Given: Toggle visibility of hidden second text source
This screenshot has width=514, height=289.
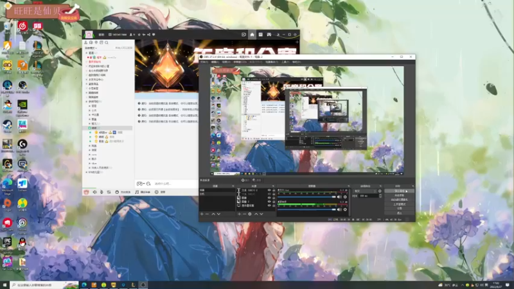Looking at the screenshot, I should click(269, 194).
